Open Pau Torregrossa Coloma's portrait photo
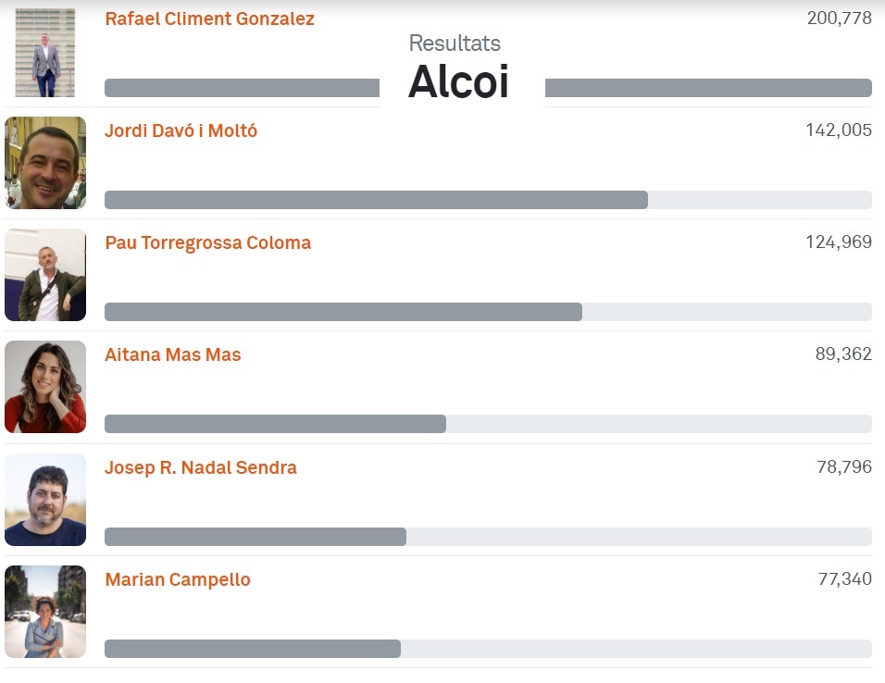This screenshot has width=885, height=683. [x=45, y=275]
